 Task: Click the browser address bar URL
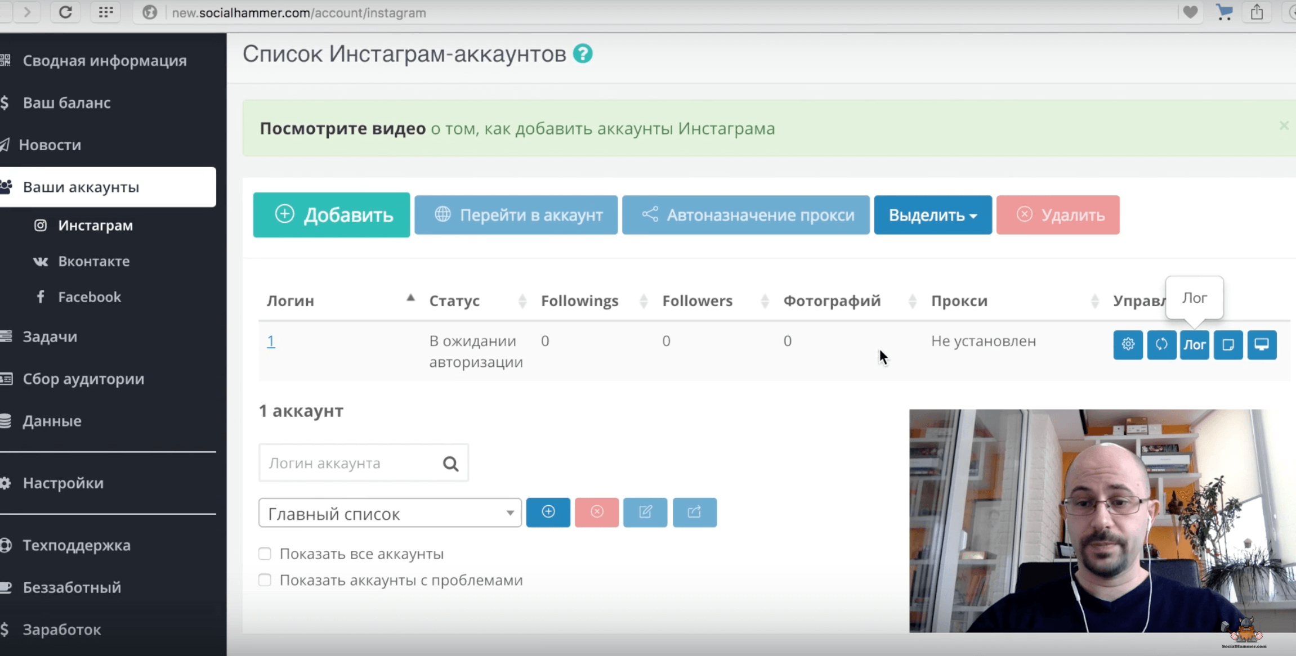pos(298,12)
